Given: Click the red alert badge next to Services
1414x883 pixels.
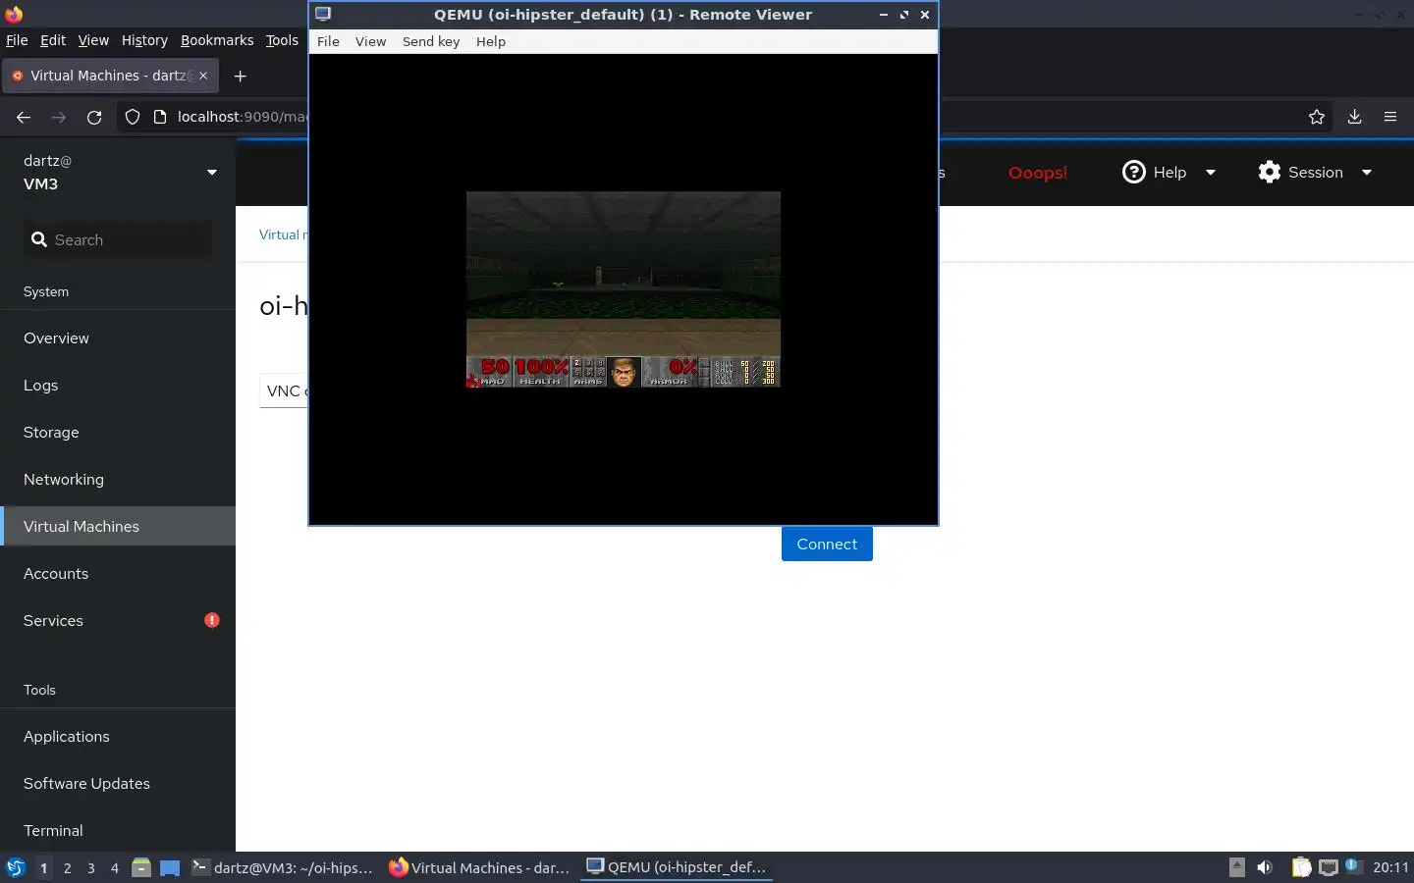Looking at the screenshot, I should pos(212,620).
